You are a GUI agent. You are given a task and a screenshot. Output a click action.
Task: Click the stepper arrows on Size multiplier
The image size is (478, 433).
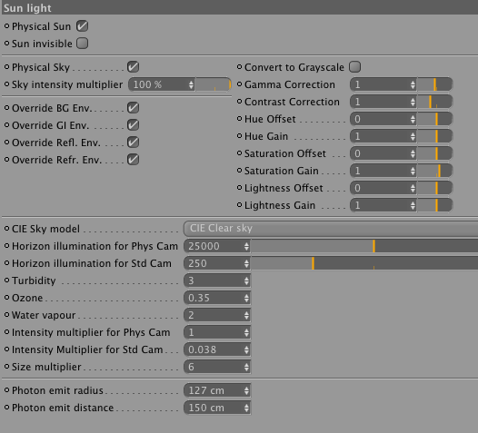tap(246, 367)
